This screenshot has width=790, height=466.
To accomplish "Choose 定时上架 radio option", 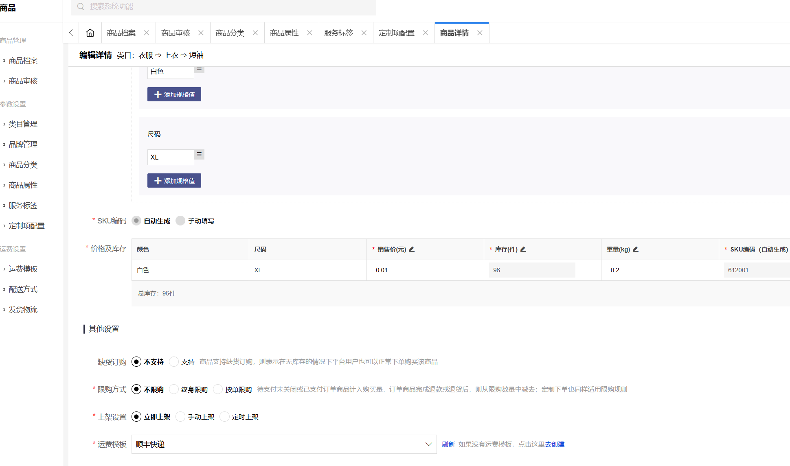I will (x=224, y=417).
